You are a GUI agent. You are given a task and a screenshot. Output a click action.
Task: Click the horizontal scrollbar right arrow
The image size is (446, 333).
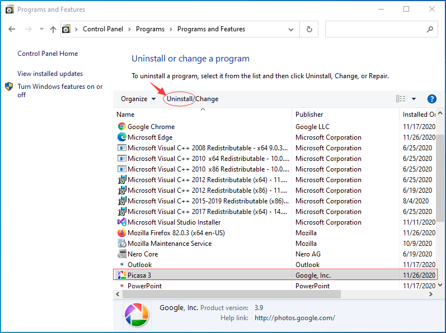point(431,294)
